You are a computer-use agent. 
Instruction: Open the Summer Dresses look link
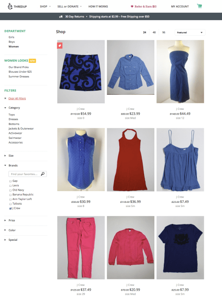(19, 77)
